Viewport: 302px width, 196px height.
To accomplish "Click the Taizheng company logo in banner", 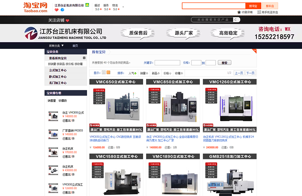I will [x=31, y=34].
